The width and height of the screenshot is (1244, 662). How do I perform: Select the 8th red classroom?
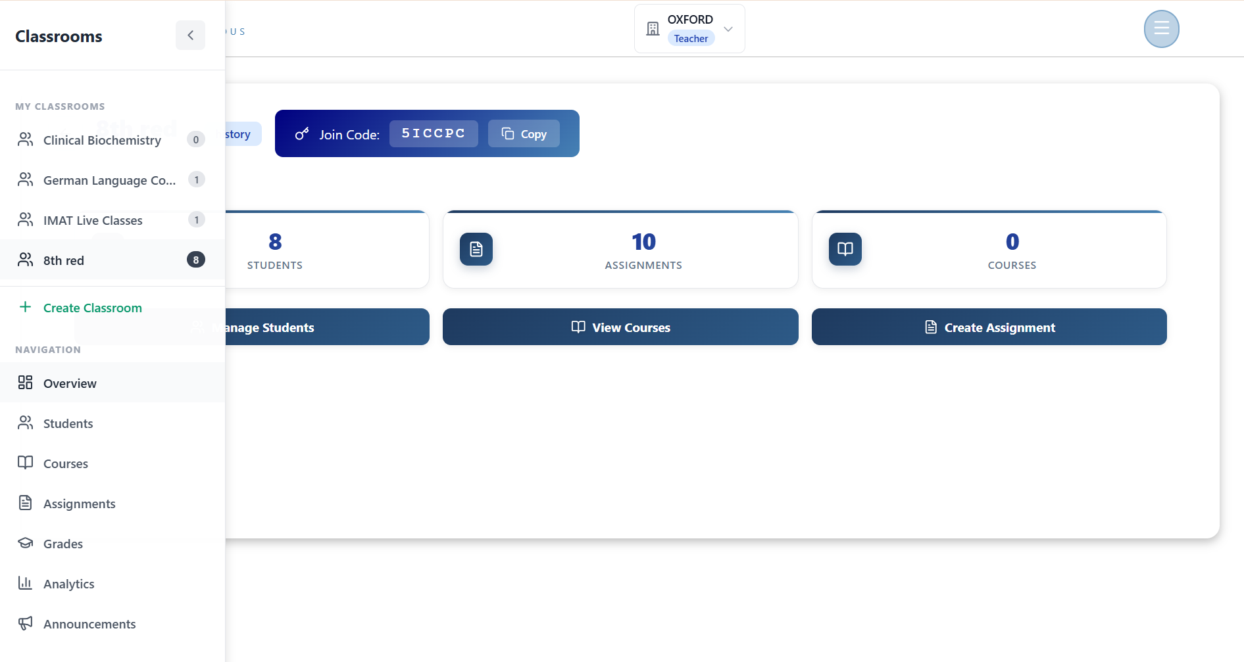click(x=112, y=260)
